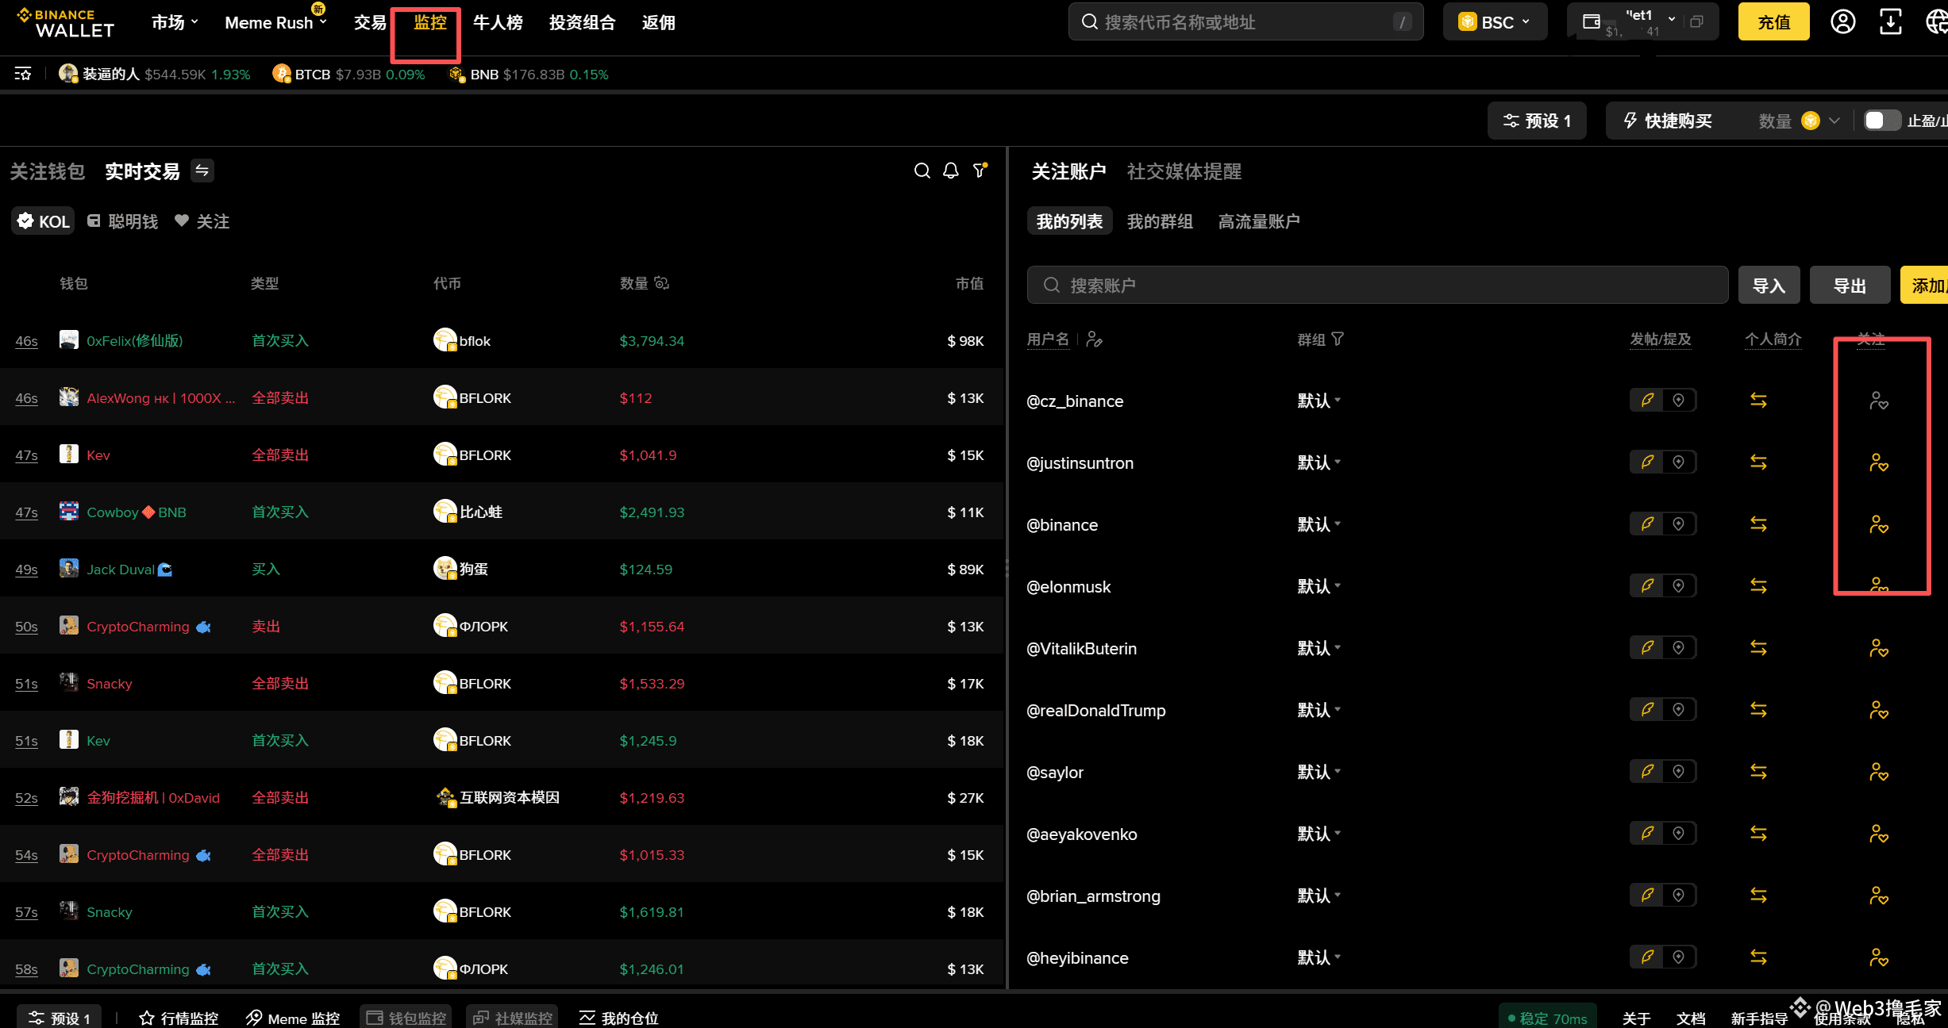Open the user account avatar icon

pos(1842,22)
